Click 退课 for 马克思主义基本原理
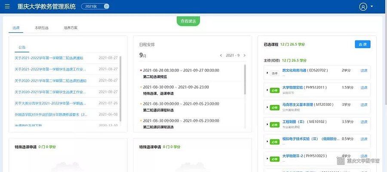 [364, 104]
